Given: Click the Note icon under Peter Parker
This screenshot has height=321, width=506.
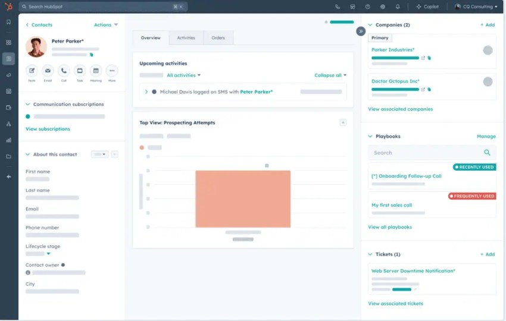Looking at the screenshot, I should tap(32, 71).
